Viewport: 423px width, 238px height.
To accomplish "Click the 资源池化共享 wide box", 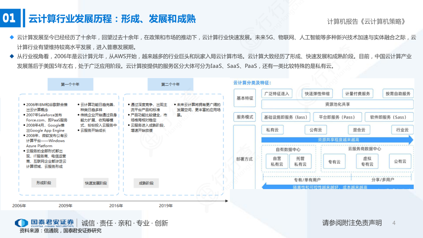I will click(338, 104).
